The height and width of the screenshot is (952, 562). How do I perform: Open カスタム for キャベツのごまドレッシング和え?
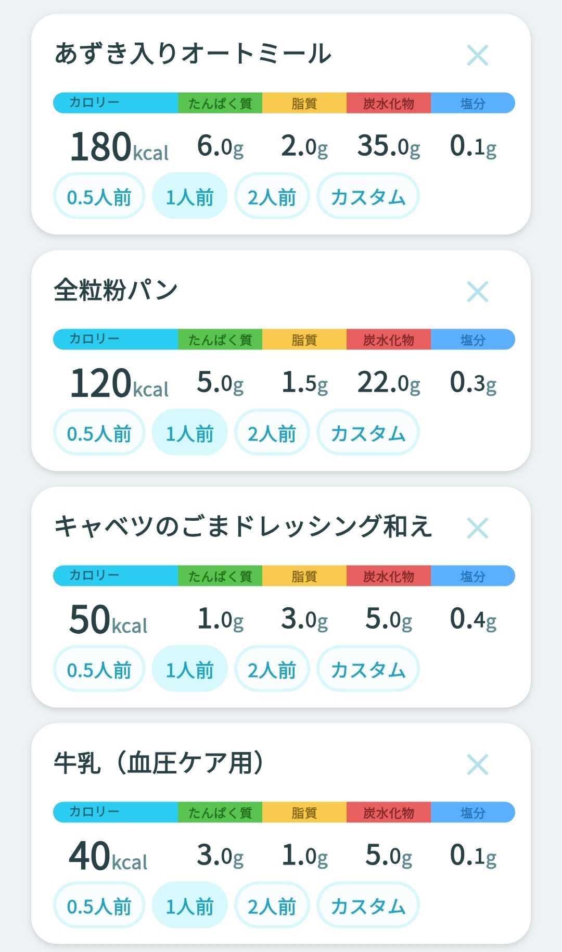368,669
